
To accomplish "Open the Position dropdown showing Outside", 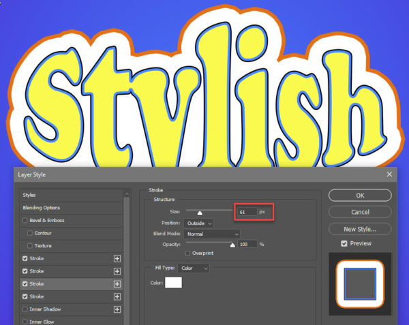I will tap(198, 223).
